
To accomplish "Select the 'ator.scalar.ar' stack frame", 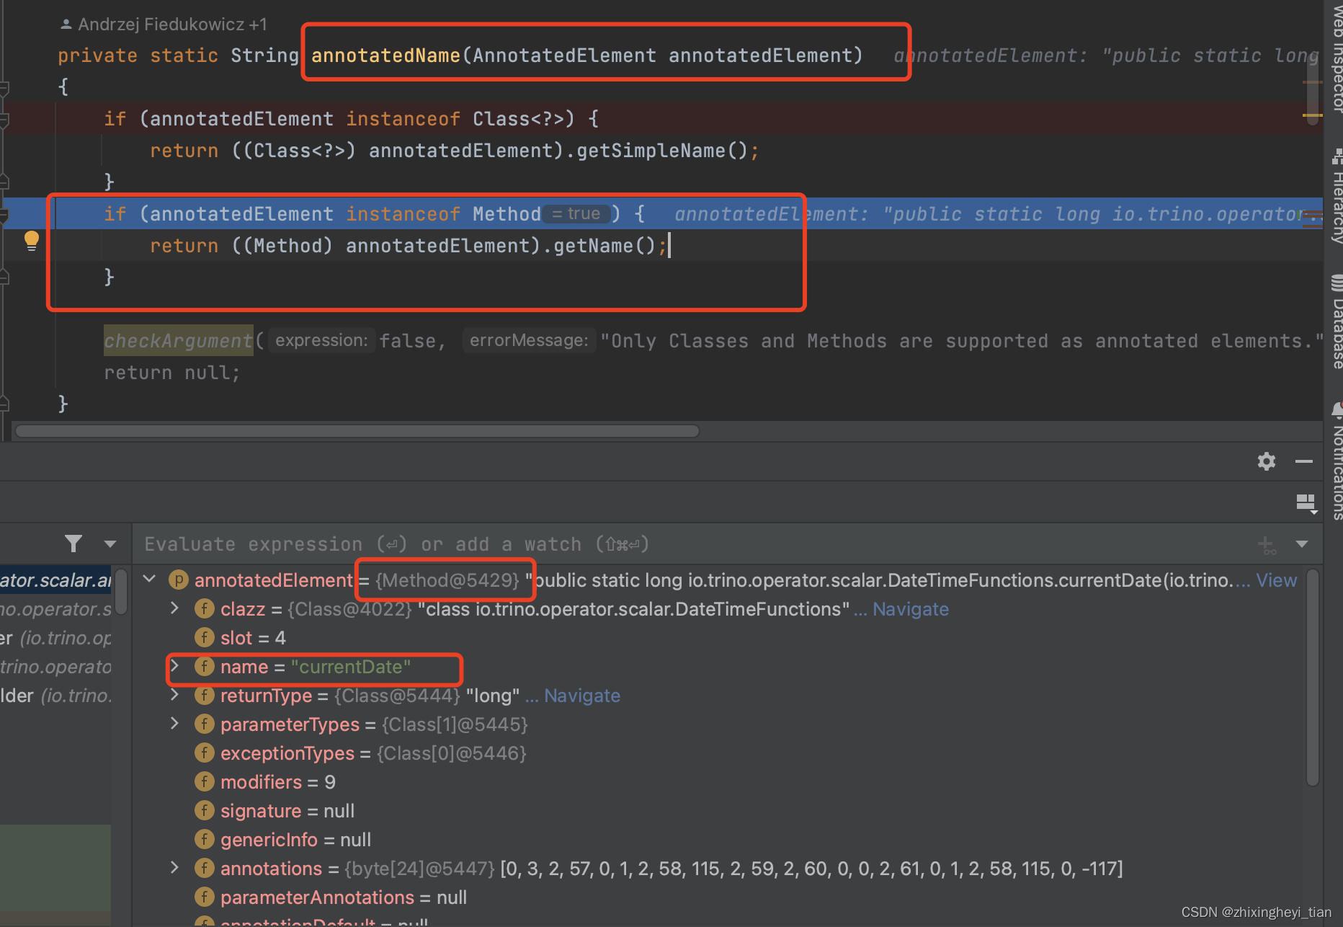I will (x=56, y=580).
